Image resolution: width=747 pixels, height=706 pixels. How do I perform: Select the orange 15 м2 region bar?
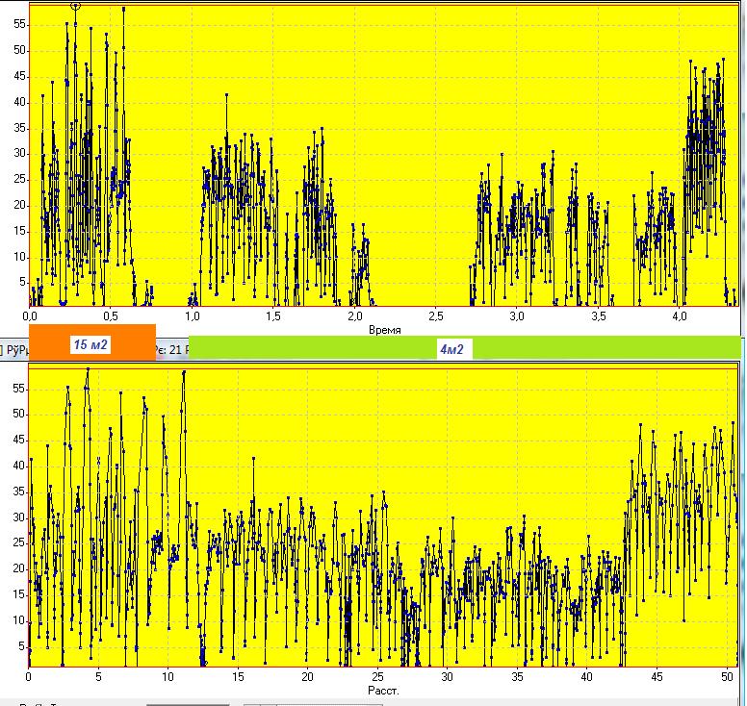(x=91, y=343)
